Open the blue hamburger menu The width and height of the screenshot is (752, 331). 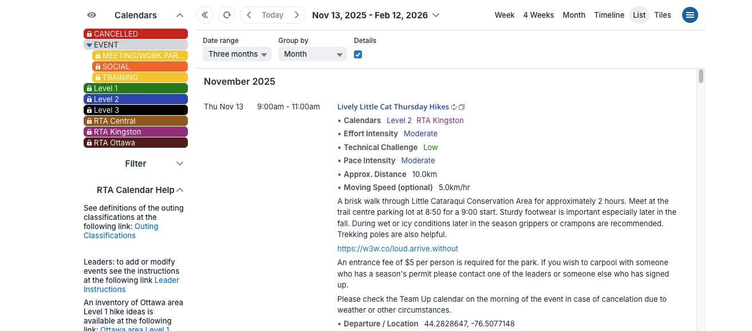coord(690,15)
